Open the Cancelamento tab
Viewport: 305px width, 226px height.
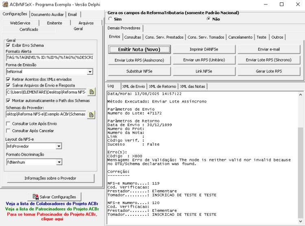coord(240,37)
